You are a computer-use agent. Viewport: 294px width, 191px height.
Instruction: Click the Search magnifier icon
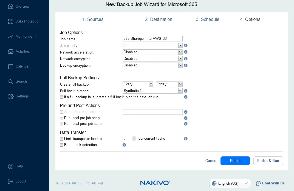pyautogui.click(x=10, y=82)
